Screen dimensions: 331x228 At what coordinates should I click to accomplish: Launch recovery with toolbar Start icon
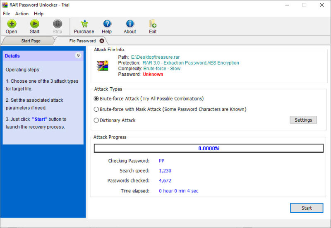point(35,24)
